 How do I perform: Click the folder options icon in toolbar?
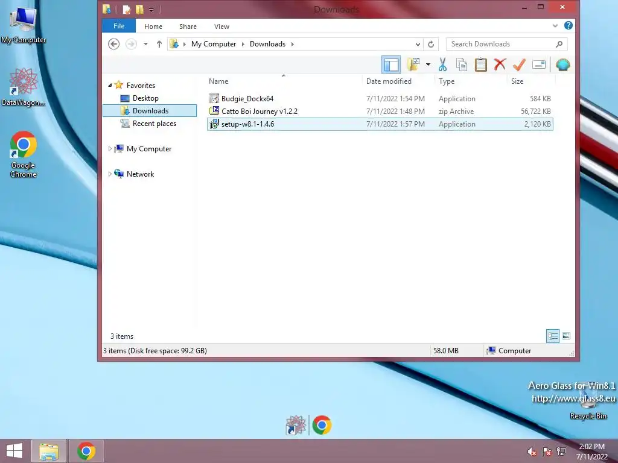[x=413, y=65]
